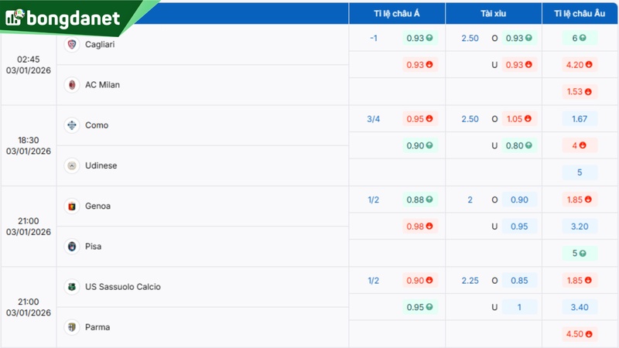
Task: Click AC Milan European odds 1.53
Action: click(580, 91)
